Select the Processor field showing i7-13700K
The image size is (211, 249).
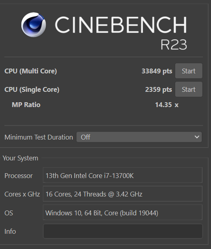(122, 175)
